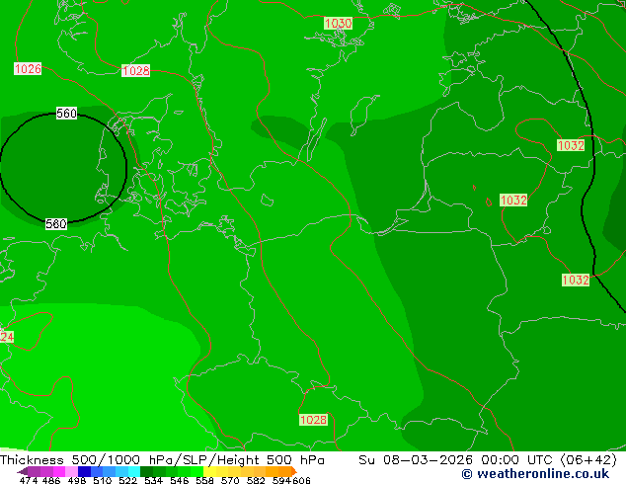
Task: Click the 1030 pressure contour label
Action: coord(338,23)
